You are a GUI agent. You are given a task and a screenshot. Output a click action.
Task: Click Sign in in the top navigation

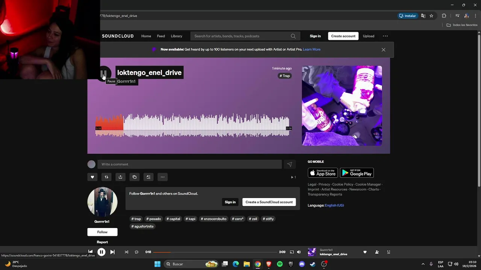(315, 36)
